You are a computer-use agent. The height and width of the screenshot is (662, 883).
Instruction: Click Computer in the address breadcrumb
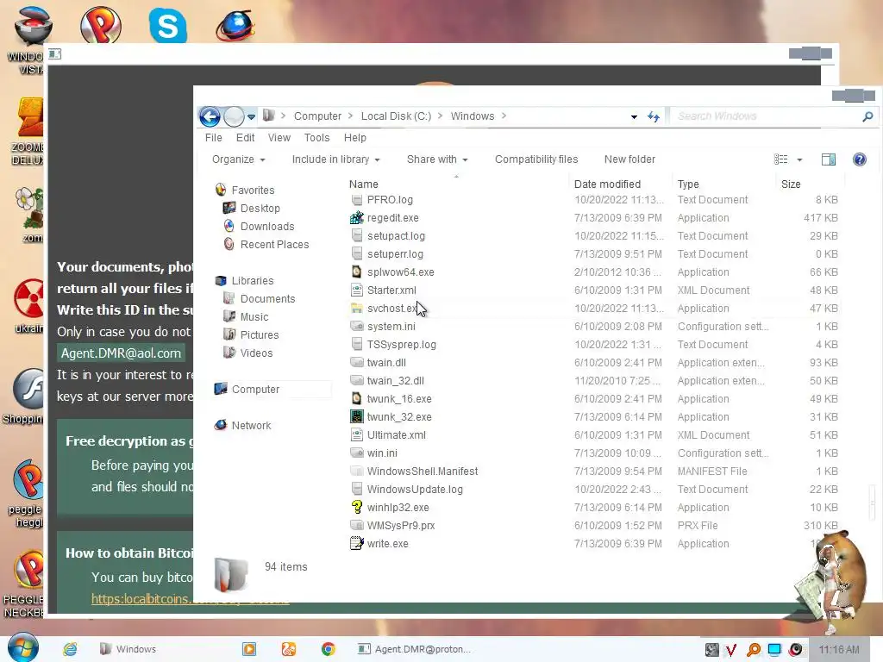click(x=317, y=116)
